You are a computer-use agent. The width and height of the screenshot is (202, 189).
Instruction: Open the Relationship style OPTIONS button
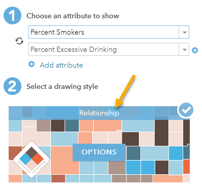pos(99,152)
